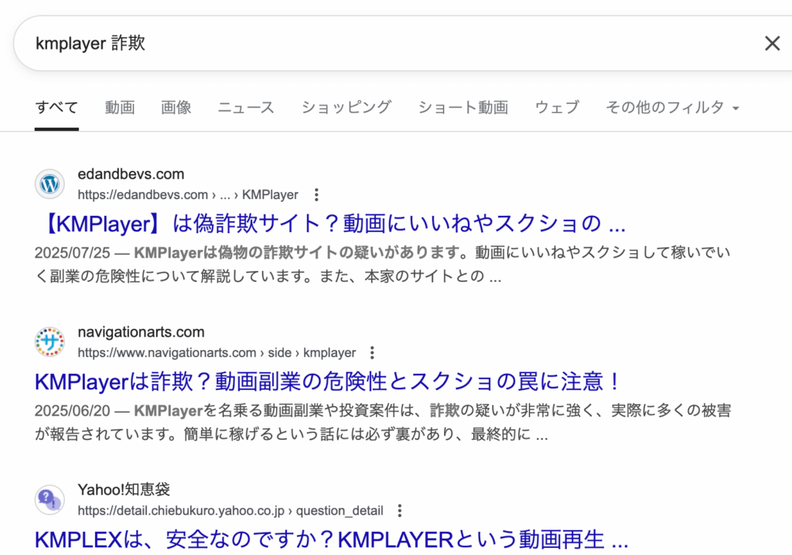The image size is (792, 555).
Task: Open the ショート動画 tab
Action: pos(463,108)
